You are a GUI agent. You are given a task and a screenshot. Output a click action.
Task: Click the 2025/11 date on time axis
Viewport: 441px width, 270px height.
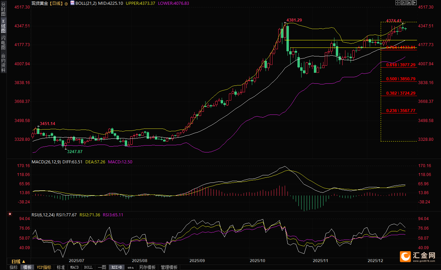320,260
